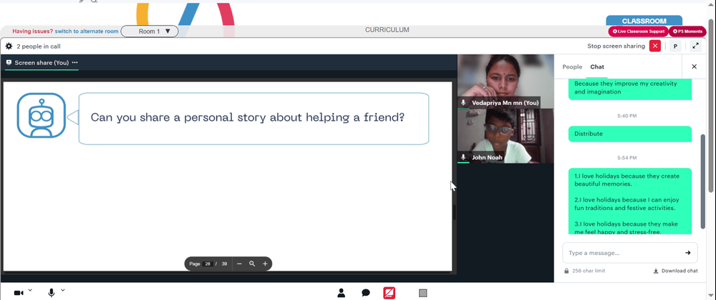Switch to the People tab
This screenshot has height=300, width=716.
(x=572, y=66)
